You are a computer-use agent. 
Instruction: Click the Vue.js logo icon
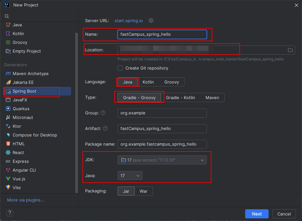tap(8, 179)
